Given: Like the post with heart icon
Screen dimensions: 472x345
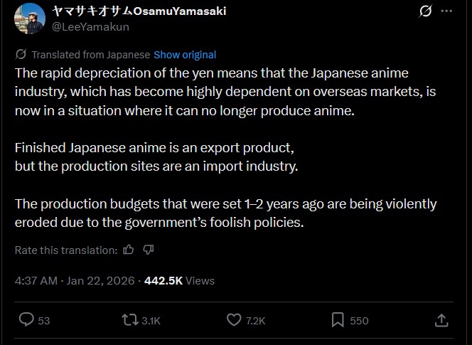Looking at the screenshot, I should click(x=234, y=320).
